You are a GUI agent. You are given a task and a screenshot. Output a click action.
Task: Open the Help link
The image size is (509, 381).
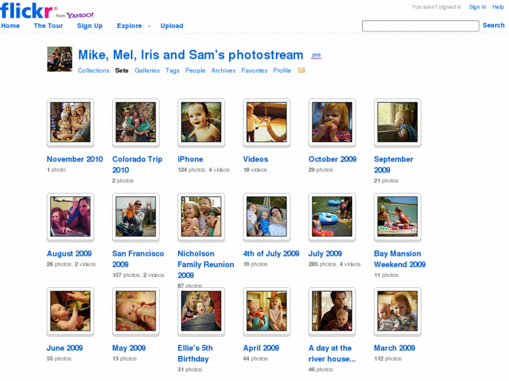[498, 7]
